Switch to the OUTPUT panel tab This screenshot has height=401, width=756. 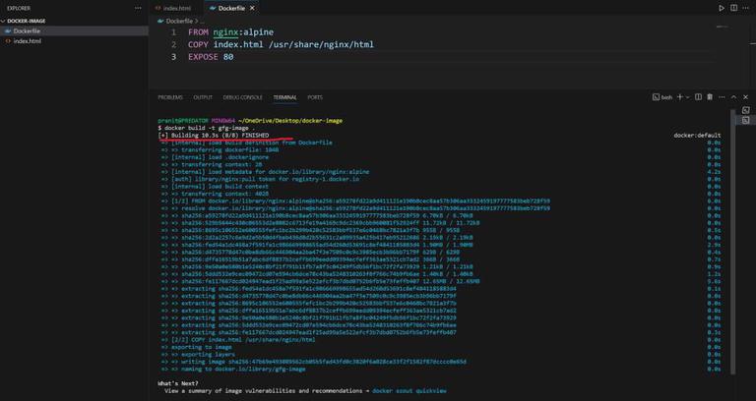(x=203, y=97)
